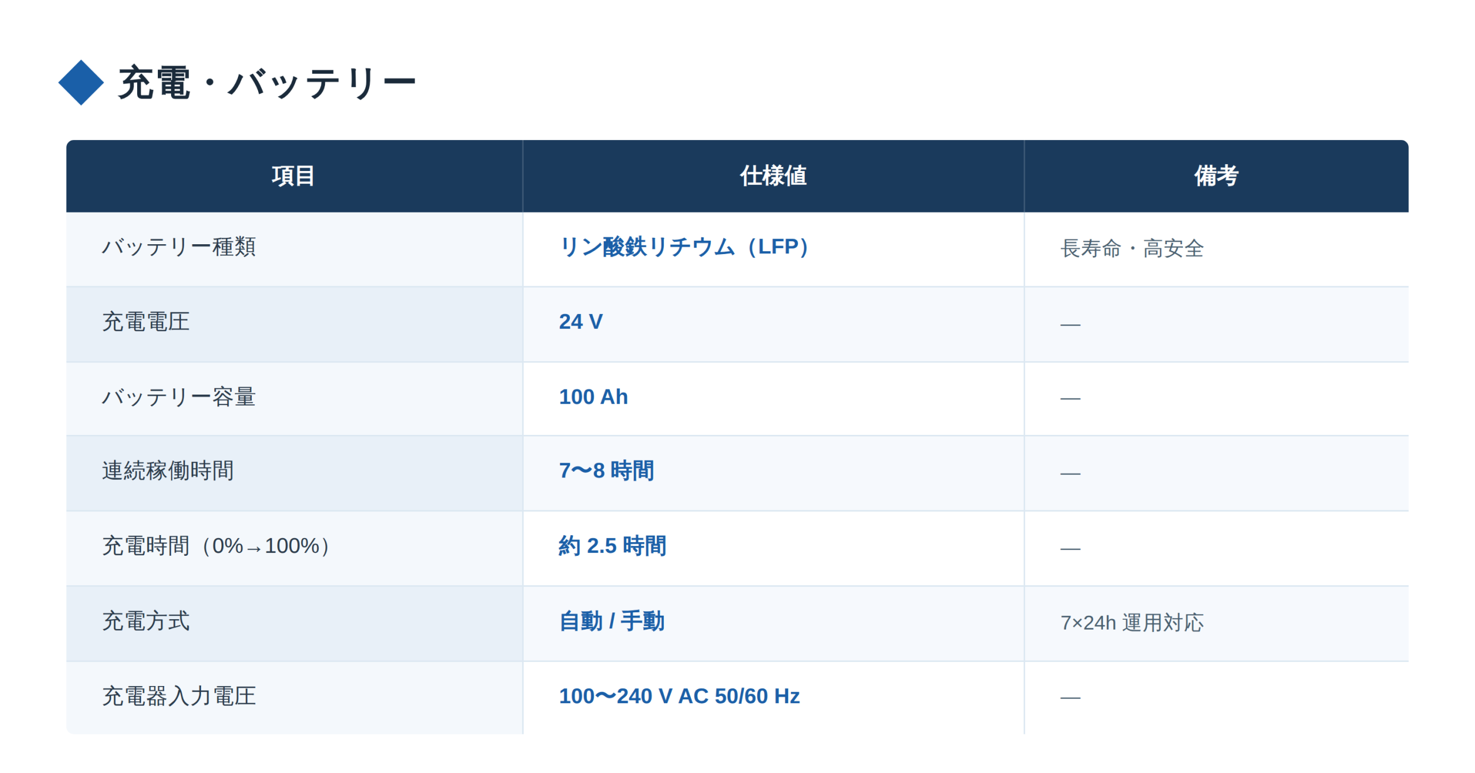Click the 項目 column header
This screenshot has width=1475, height=773.
(293, 175)
